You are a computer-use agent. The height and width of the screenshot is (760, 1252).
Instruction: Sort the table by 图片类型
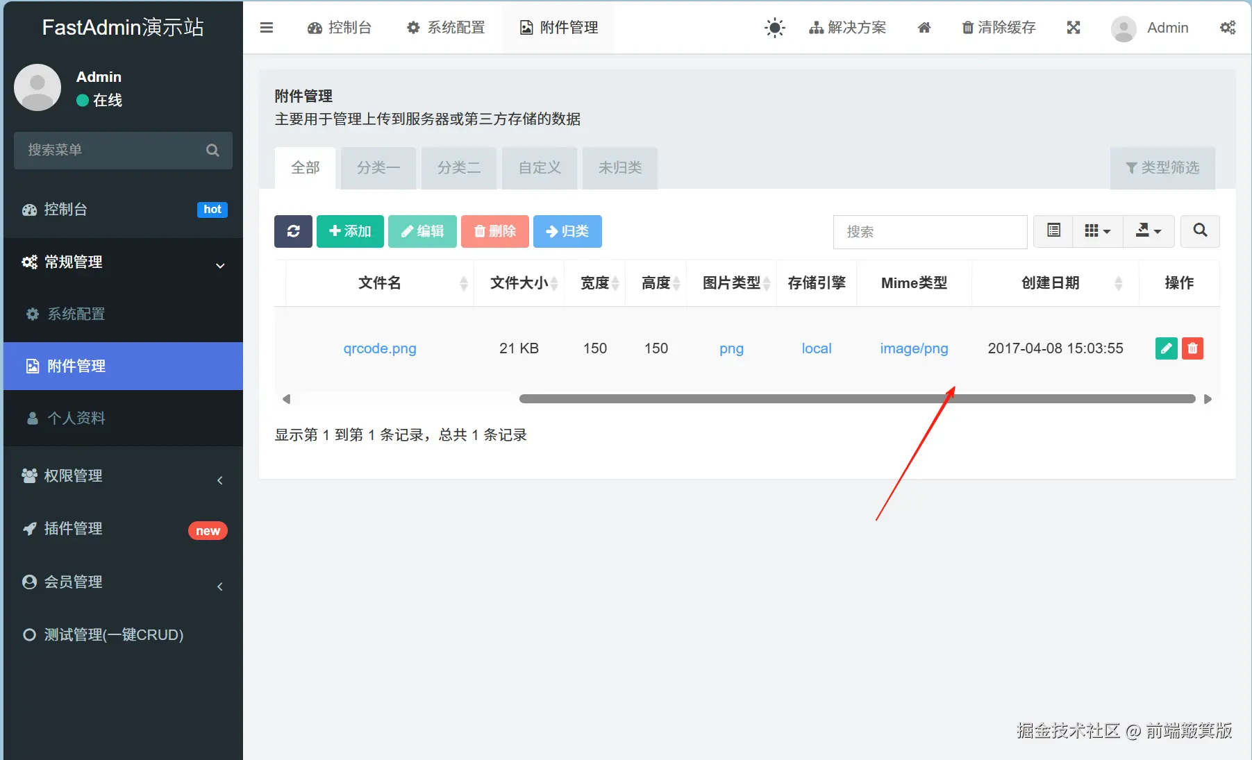pos(732,283)
